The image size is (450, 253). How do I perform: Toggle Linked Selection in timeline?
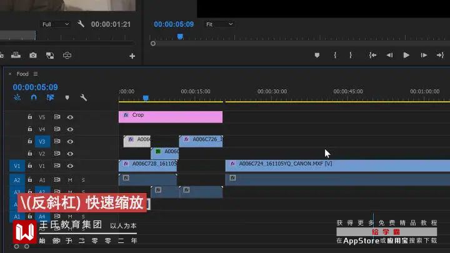pos(50,97)
